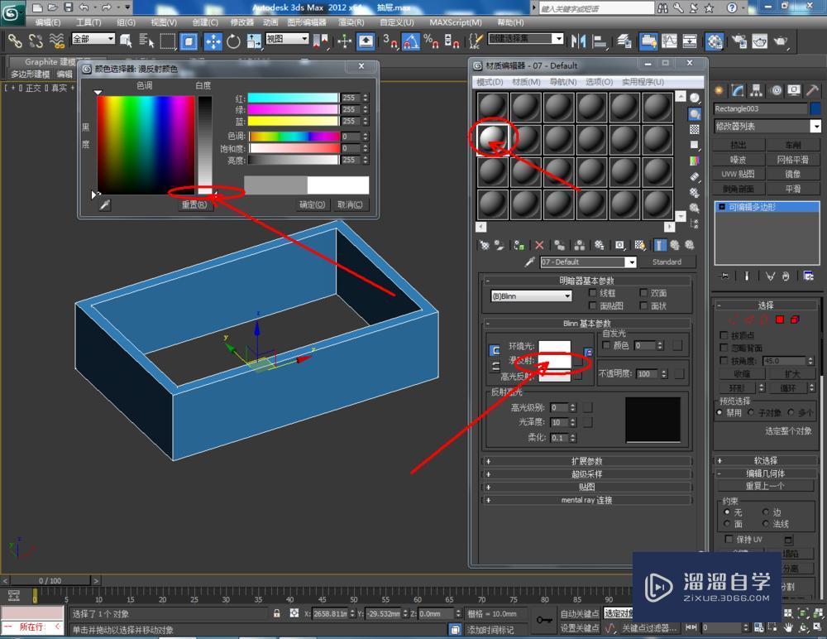Switch to the Modify panel icon
827x639 pixels.
[736, 91]
